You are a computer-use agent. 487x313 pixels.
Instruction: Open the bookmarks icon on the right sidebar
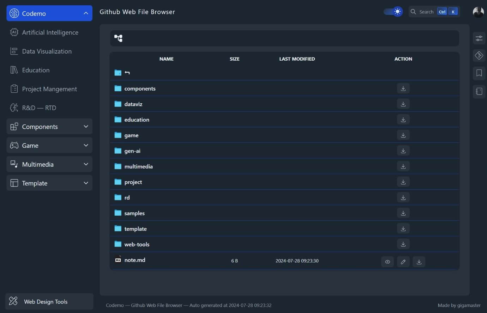(479, 73)
